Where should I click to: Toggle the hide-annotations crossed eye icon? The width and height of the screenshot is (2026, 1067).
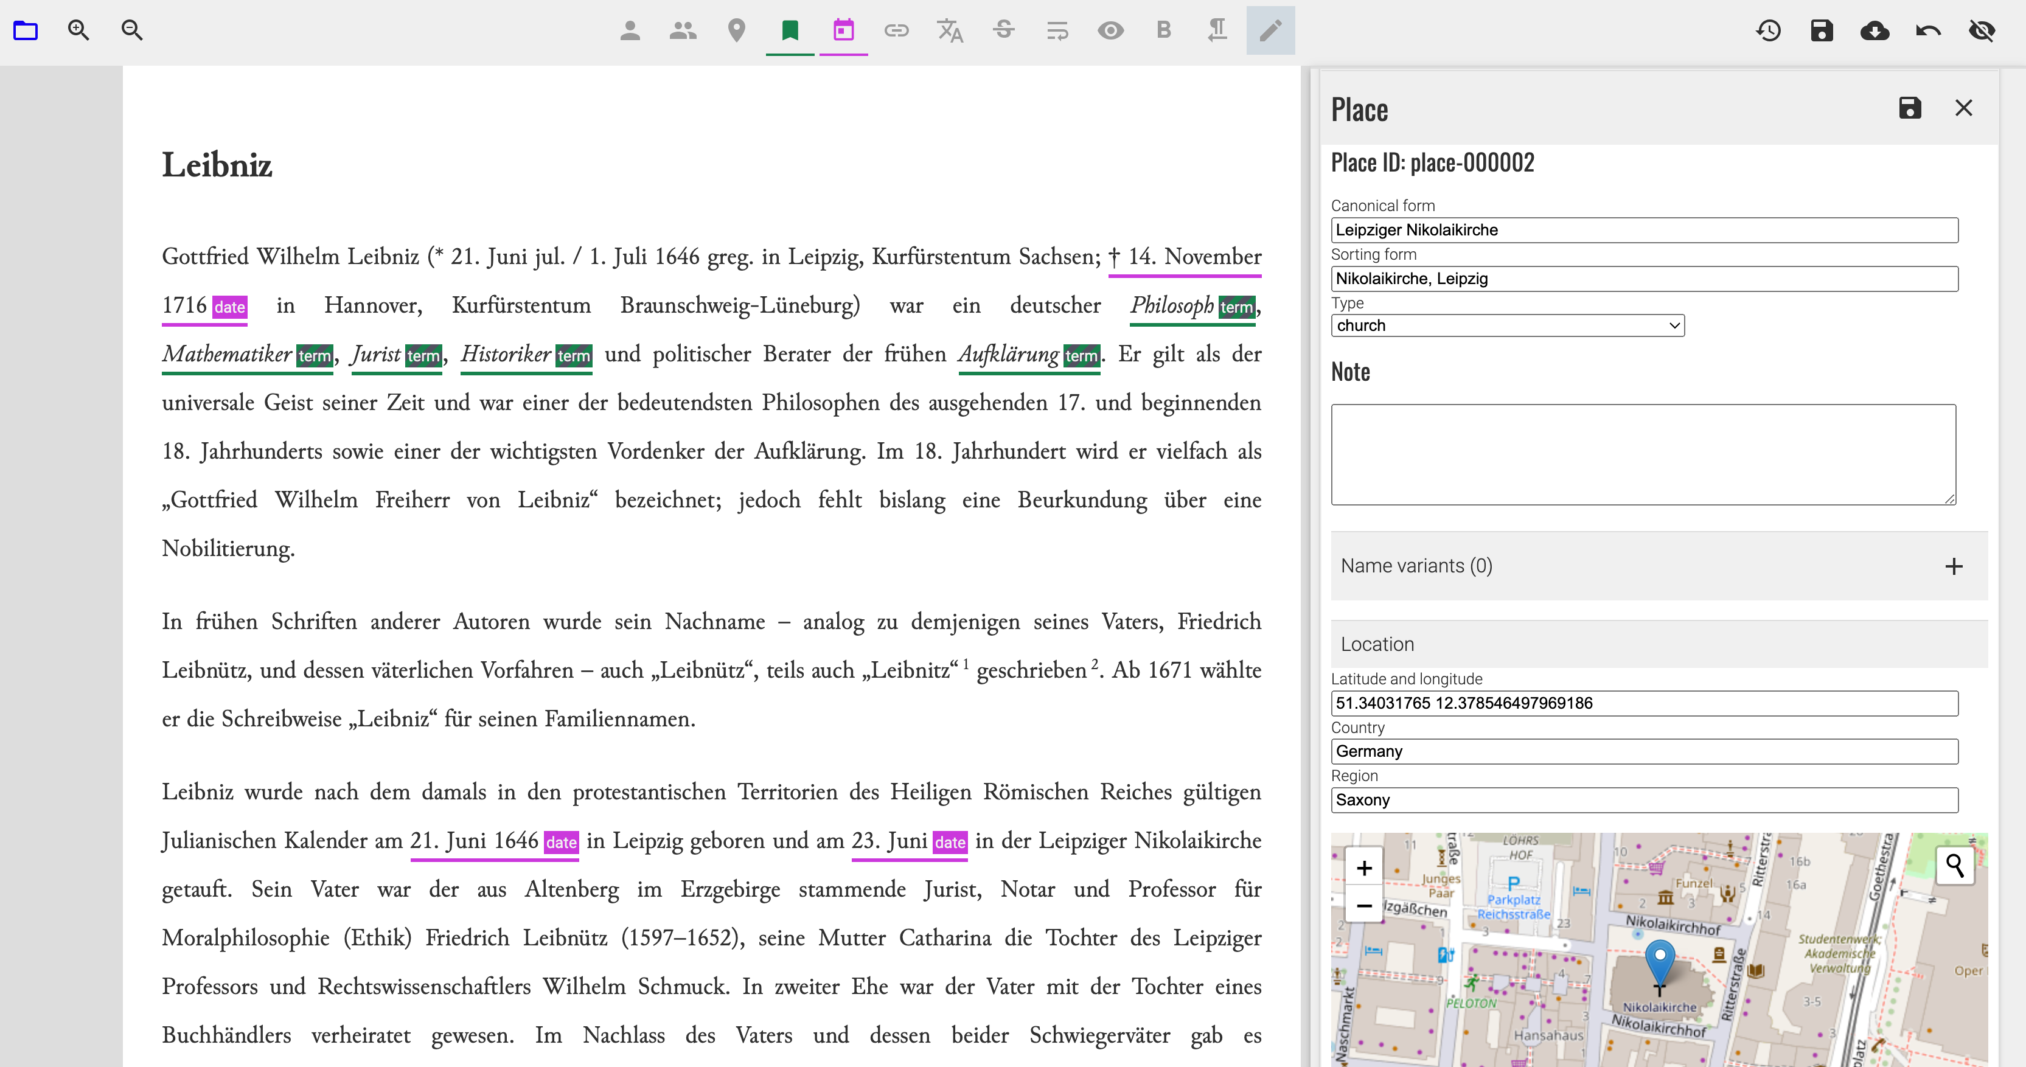tap(1982, 30)
